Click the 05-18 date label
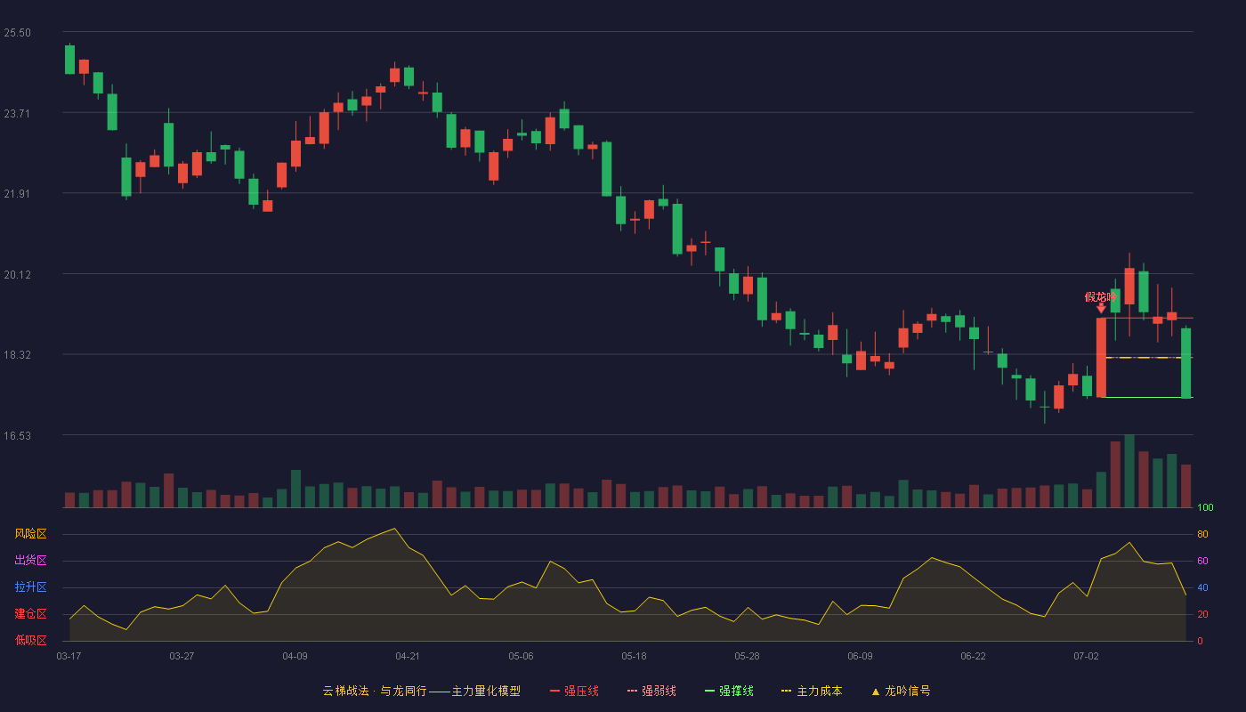This screenshot has height=712, width=1246. click(634, 656)
